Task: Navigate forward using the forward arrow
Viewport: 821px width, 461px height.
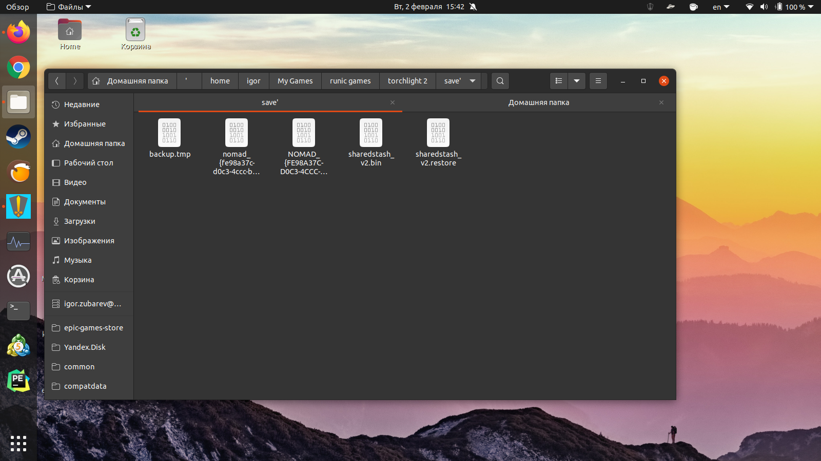Action: [75, 80]
